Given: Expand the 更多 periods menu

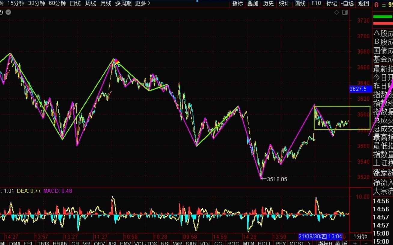Looking at the screenshot, I should [x=143, y=3].
